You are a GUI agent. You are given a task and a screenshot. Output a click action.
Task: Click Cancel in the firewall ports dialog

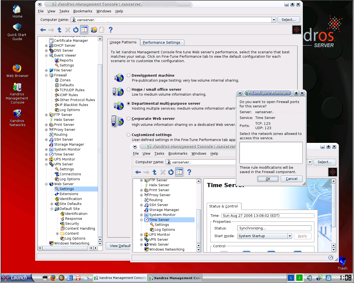291,179
